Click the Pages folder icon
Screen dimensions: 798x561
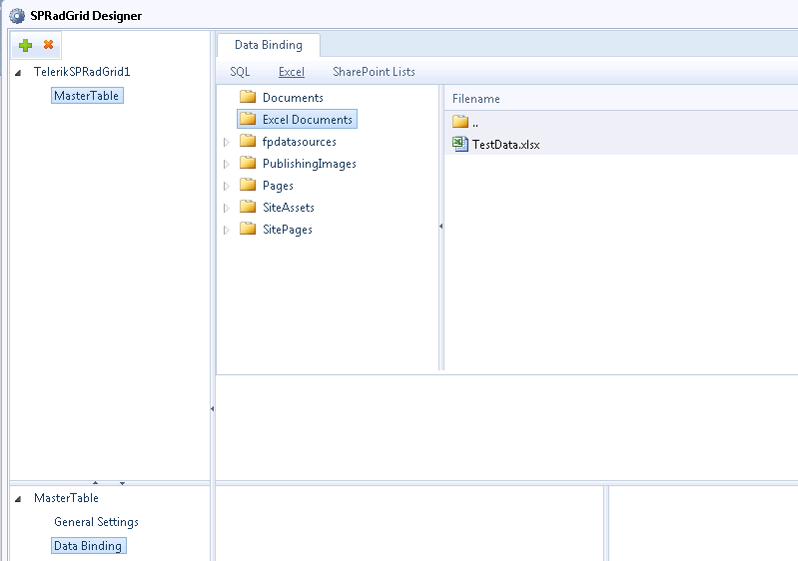pos(248,184)
